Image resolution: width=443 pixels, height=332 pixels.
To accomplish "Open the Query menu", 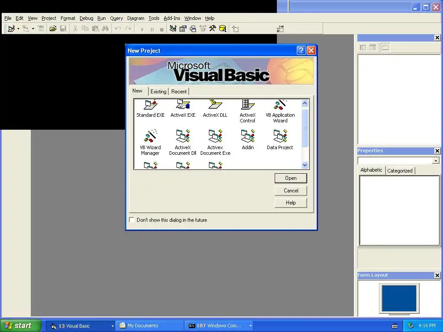I will point(116,18).
